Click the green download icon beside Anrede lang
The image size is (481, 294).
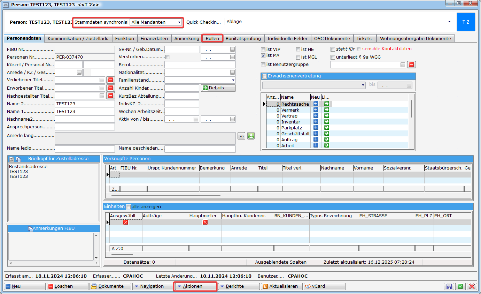coord(251,136)
